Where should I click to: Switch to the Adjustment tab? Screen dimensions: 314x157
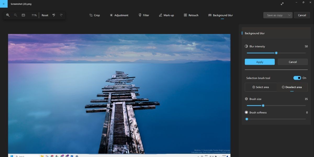pos(119,15)
